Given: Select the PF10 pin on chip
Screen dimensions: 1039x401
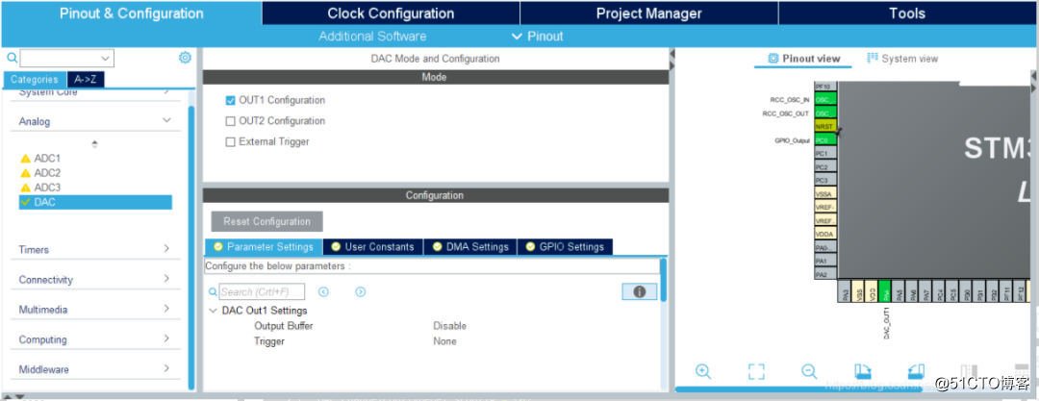Looking at the screenshot, I should pos(825,87).
